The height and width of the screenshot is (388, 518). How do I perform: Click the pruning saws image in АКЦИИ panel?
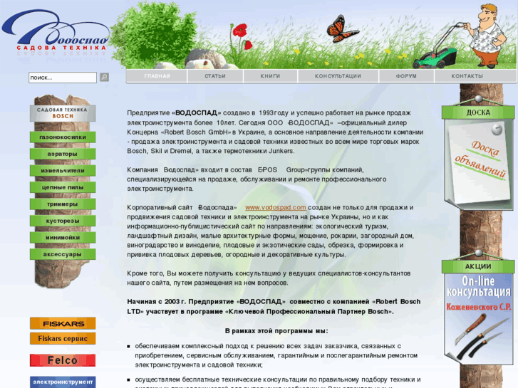(481, 337)
